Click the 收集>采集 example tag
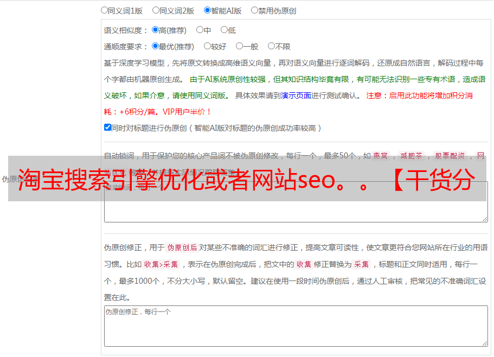 point(161,264)
